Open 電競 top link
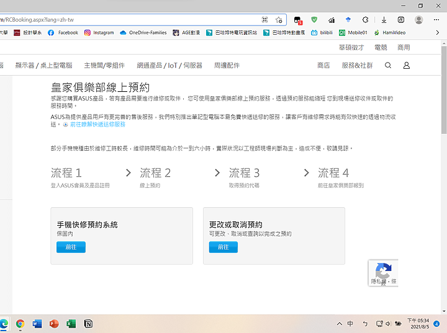This screenshot has width=447, height=333. point(381,48)
